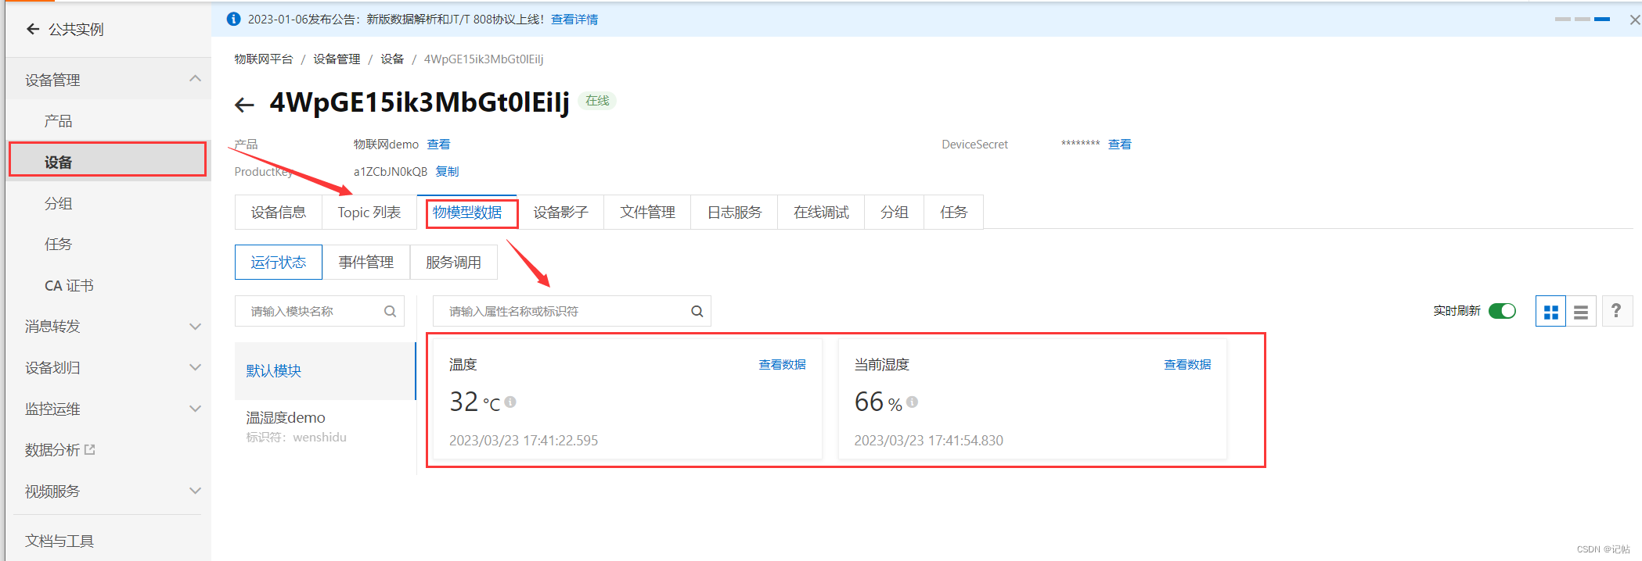Switch to list view

(x=1581, y=312)
